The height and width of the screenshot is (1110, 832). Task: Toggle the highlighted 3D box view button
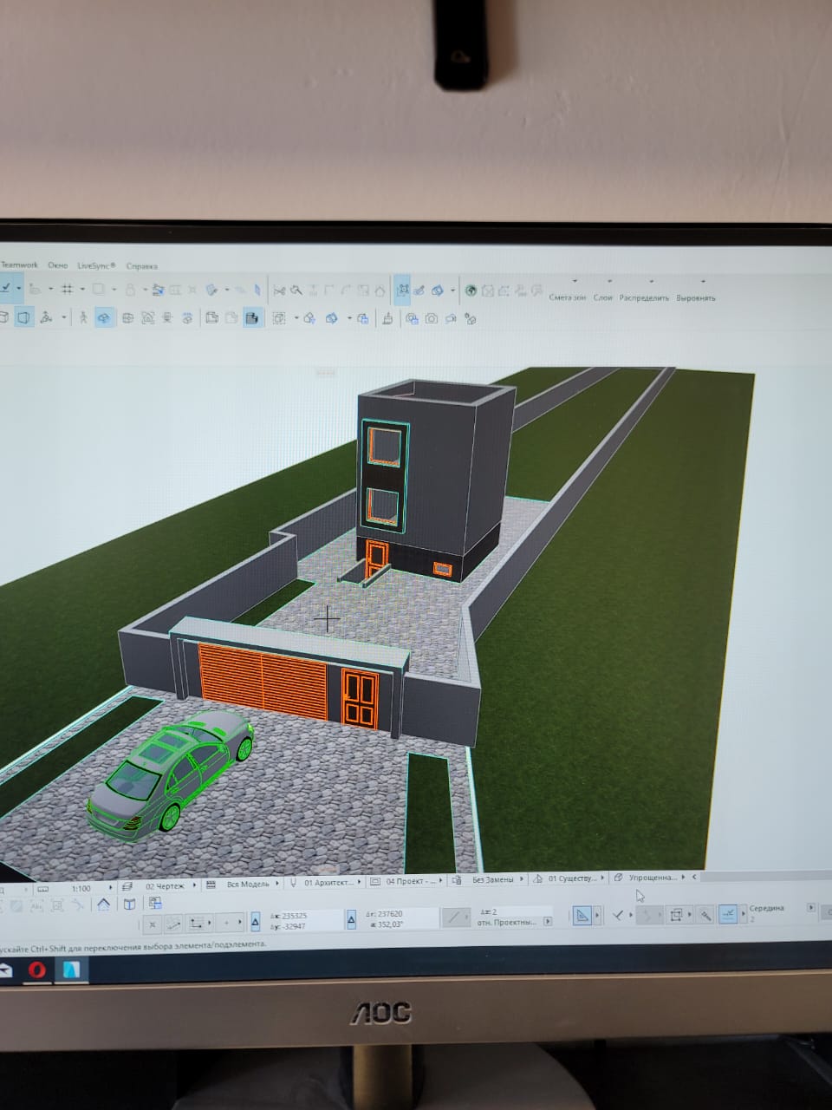pyautogui.click(x=24, y=318)
